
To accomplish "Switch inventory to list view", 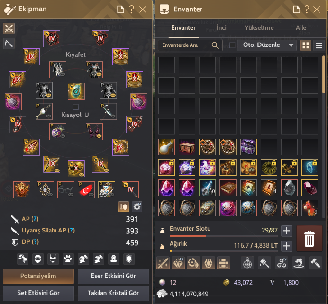I will tap(319, 45).
